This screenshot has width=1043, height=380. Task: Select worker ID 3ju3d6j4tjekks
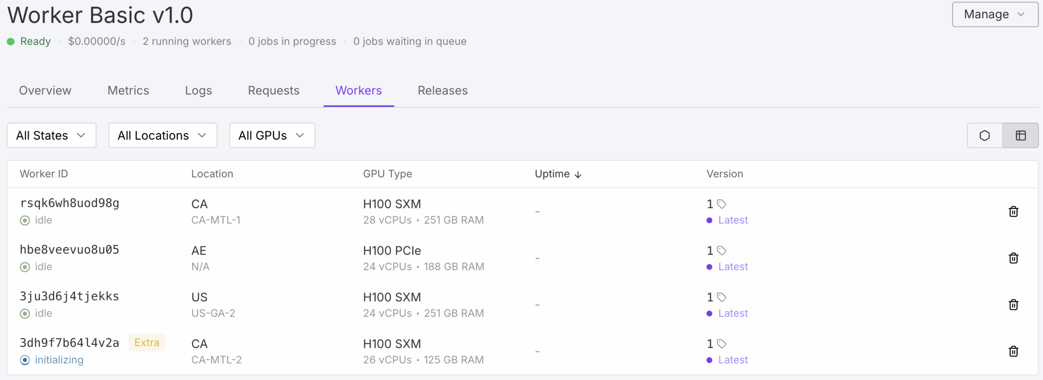pyautogui.click(x=69, y=296)
